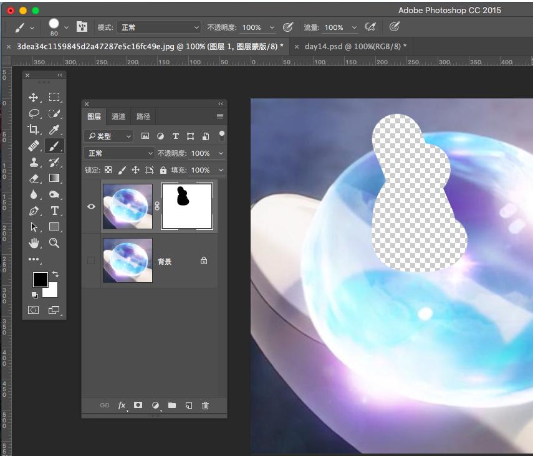Select the layer mask thumbnail

point(187,206)
